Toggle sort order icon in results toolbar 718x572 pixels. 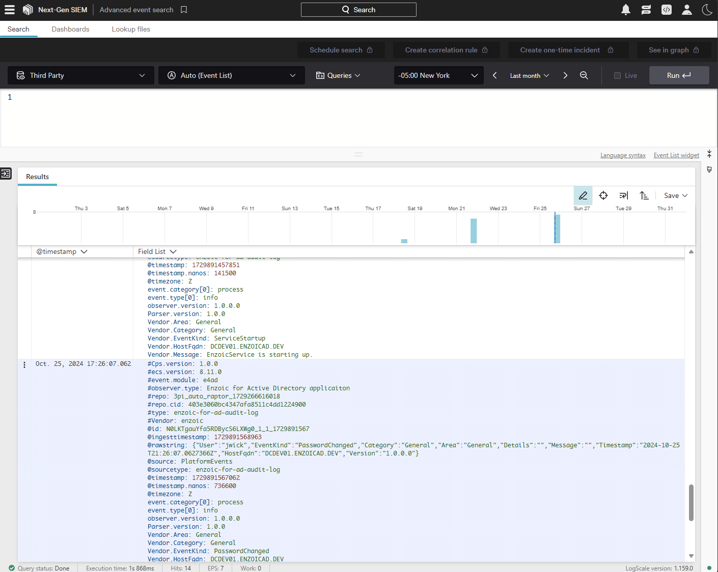click(x=644, y=195)
